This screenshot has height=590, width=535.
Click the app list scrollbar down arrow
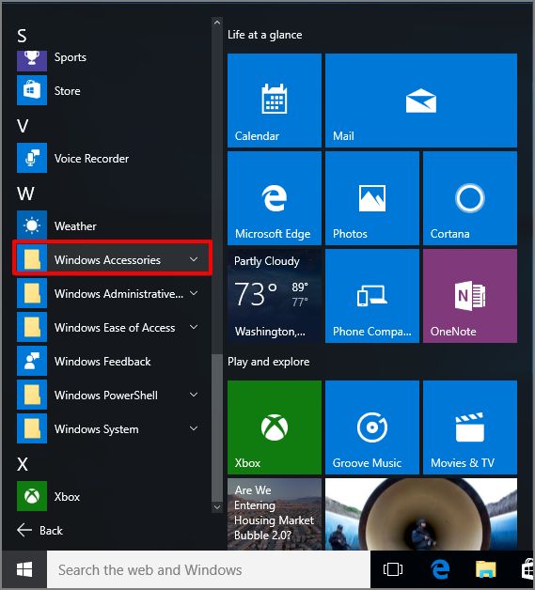click(217, 506)
